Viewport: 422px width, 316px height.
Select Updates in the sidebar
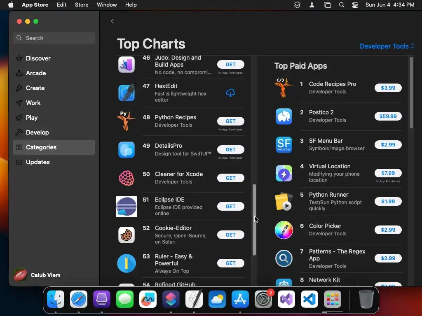pos(54,162)
